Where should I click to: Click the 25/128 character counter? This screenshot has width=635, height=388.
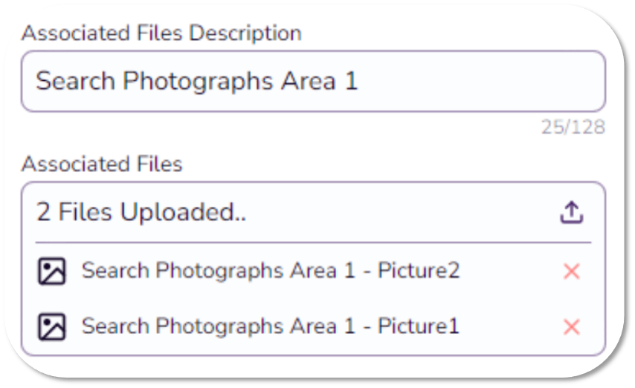tap(573, 128)
